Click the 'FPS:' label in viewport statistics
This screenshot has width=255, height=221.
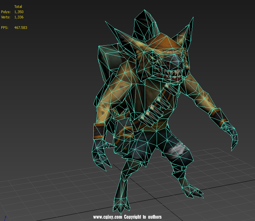tap(5, 28)
